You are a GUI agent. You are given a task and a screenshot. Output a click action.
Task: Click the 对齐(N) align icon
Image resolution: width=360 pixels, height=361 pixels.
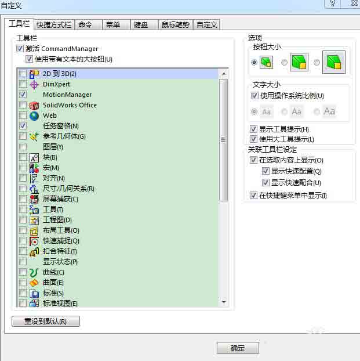(x=34, y=178)
